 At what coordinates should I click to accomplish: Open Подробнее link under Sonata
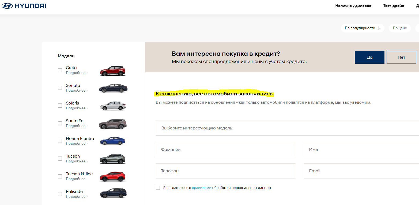(77, 91)
